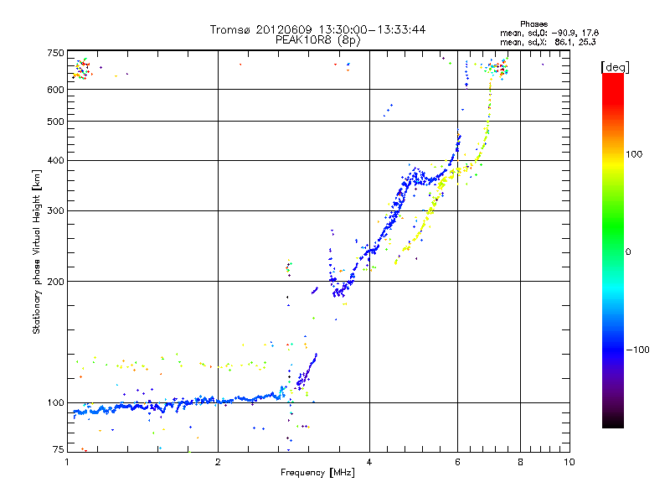670x503 pixels.
Task: Pick the black bottom end of colorbar
Action: point(612,423)
